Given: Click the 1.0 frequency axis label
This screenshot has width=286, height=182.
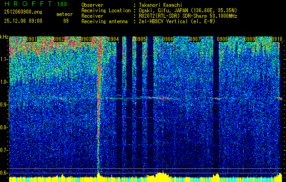Looking at the screenshot, I should [x=4, y=82].
